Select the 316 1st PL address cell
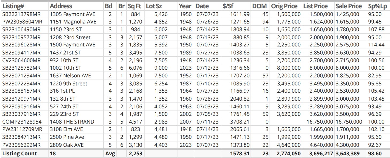Screen dimensions: 390x158 point(62,91)
